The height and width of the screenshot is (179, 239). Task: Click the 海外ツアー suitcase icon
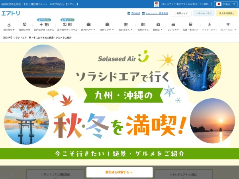(x=107, y=24)
